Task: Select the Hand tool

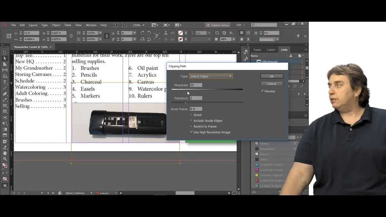Action: [5, 153]
